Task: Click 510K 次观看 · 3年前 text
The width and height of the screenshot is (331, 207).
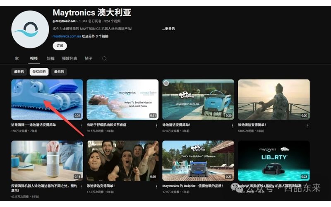Action: pyautogui.click(x=251, y=131)
